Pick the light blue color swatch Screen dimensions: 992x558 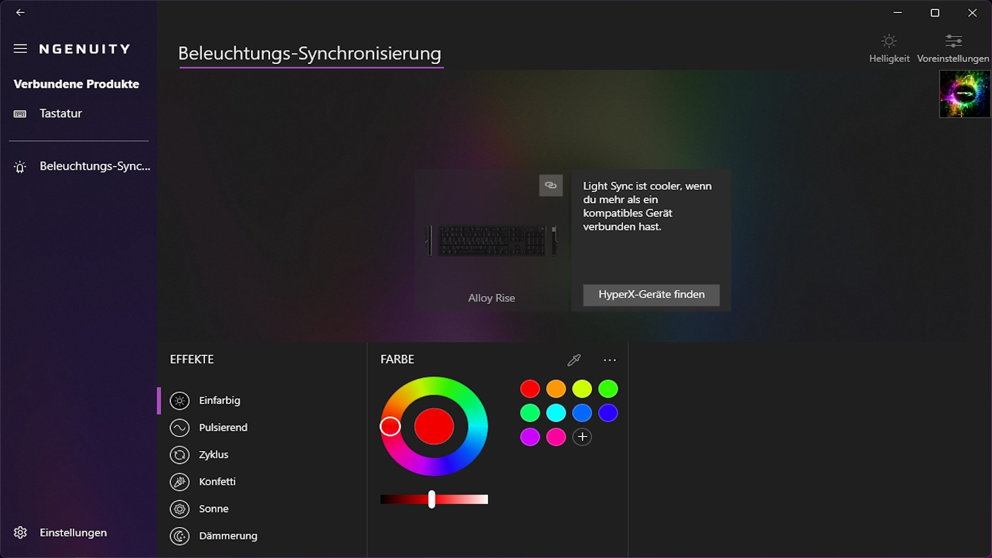click(582, 413)
